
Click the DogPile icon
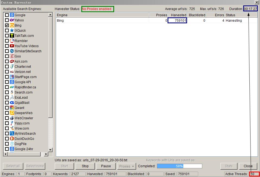pyautogui.click(x=12, y=144)
